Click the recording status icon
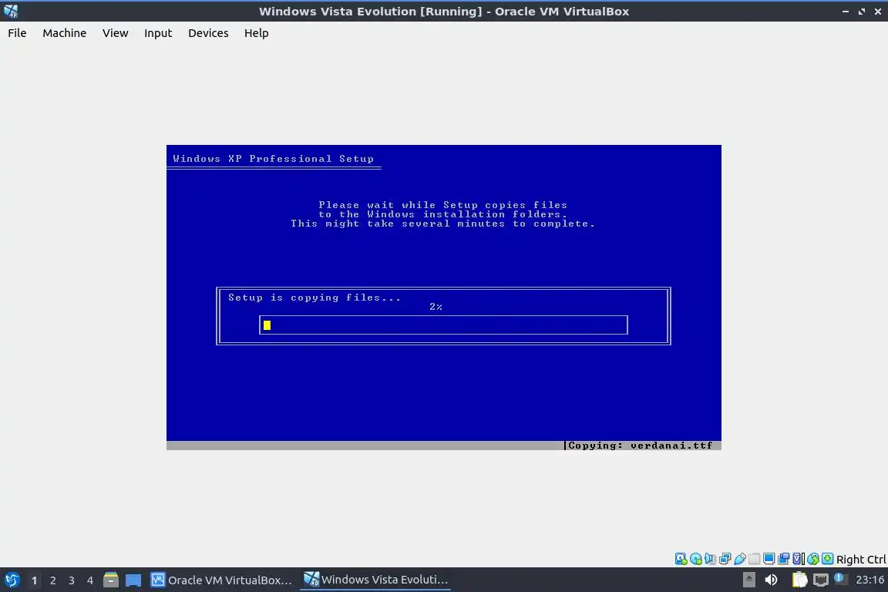Image resolution: width=888 pixels, height=592 pixels. pyautogui.click(x=784, y=559)
